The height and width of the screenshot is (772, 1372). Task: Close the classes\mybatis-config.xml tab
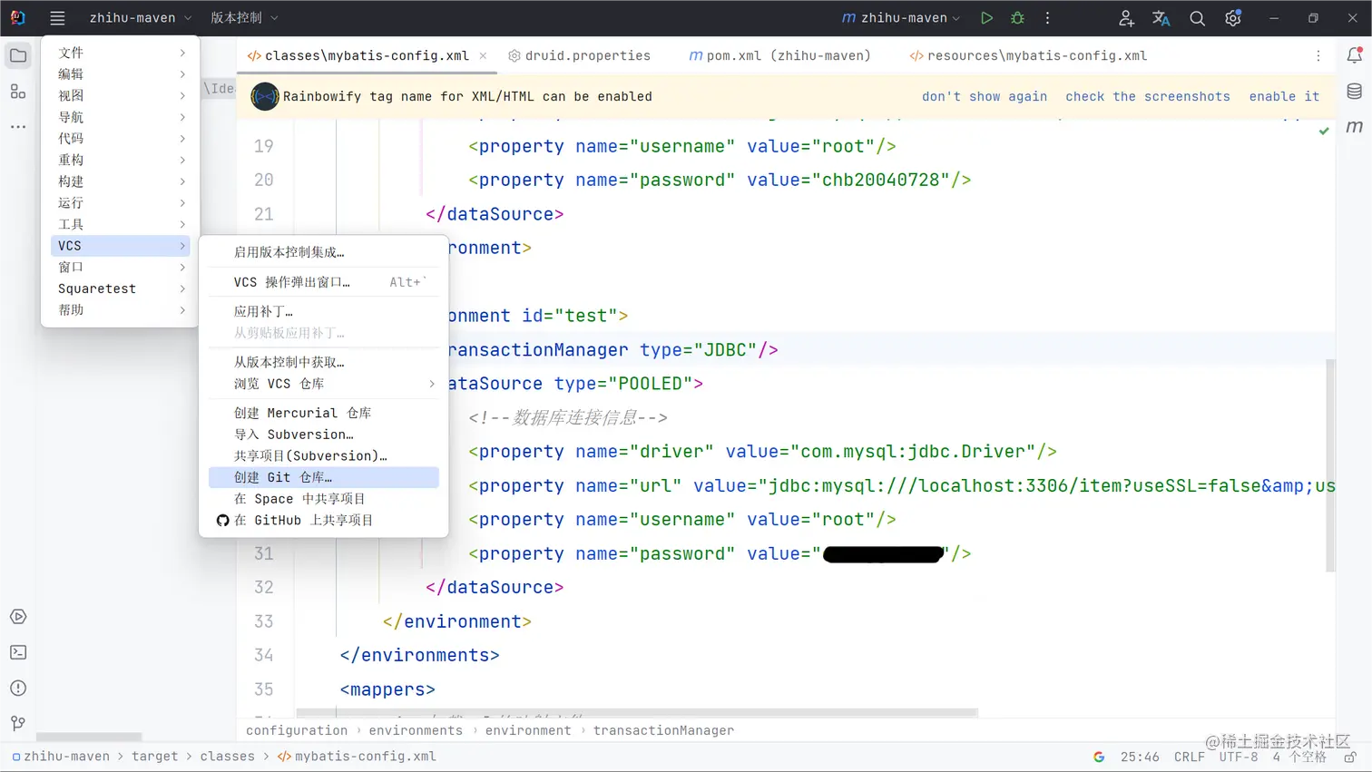tap(483, 56)
